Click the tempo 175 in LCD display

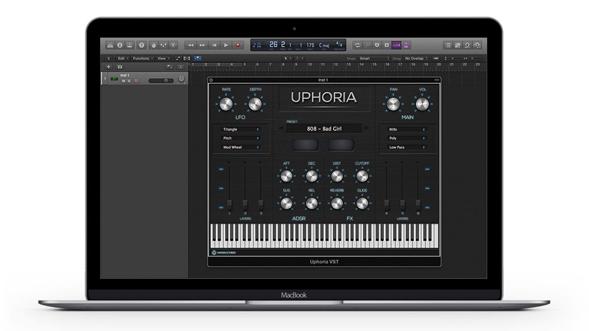pyautogui.click(x=310, y=45)
